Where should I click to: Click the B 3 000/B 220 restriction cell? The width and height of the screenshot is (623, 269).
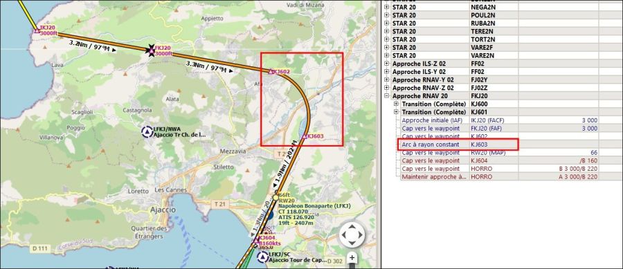(x=559, y=169)
